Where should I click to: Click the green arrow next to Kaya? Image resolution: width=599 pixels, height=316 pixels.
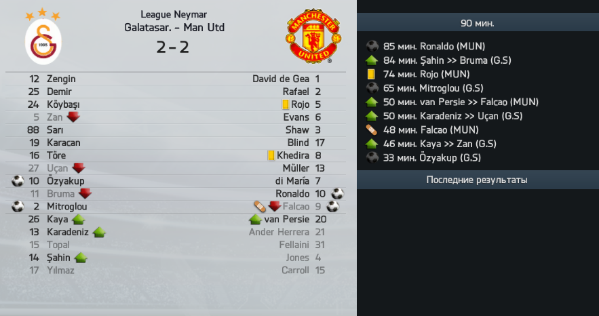point(78,219)
